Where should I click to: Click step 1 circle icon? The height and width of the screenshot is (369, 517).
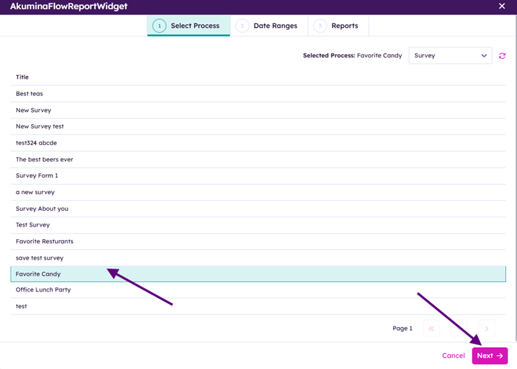tap(159, 26)
